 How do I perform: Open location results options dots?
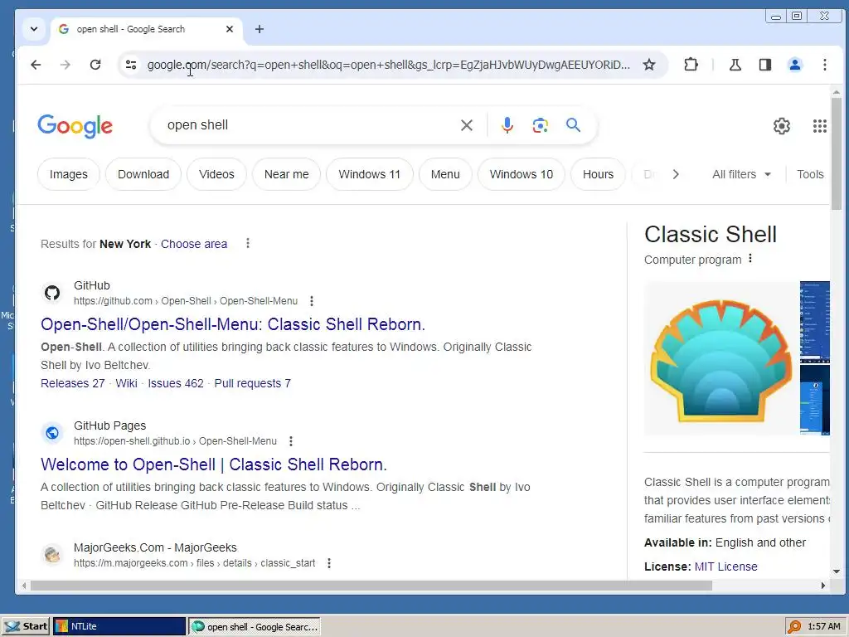coord(247,243)
